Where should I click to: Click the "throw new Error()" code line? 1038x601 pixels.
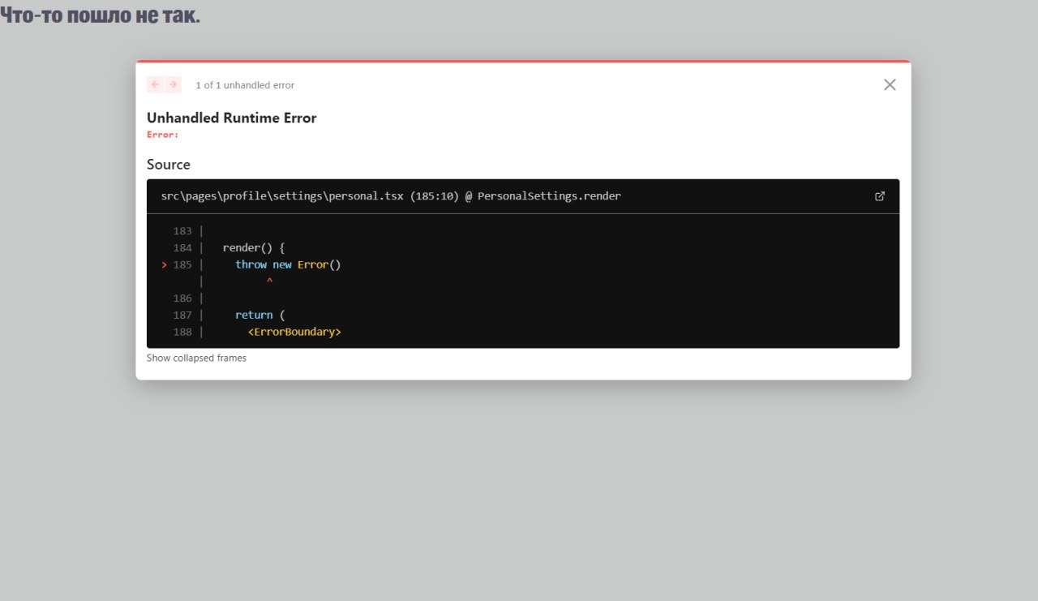(x=288, y=264)
